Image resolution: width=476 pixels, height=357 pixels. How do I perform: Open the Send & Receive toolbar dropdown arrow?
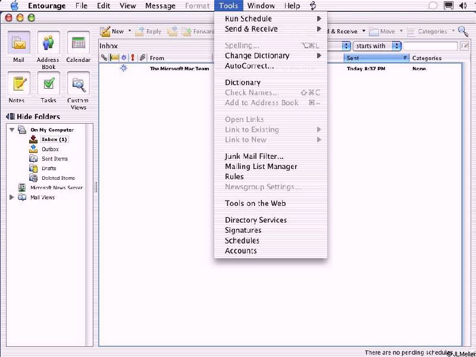pos(364,31)
